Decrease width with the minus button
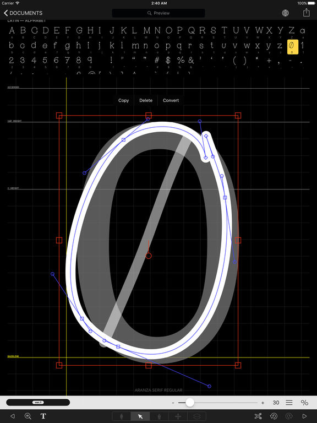Screen dimensions: 317x423 pyautogui.click(x=173, y=403)
